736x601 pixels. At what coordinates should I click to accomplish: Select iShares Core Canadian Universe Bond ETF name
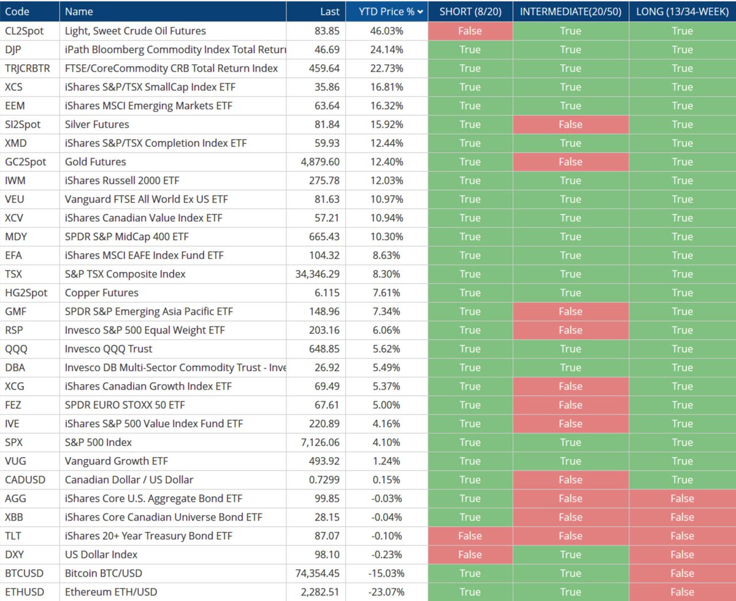coord(173,516)
